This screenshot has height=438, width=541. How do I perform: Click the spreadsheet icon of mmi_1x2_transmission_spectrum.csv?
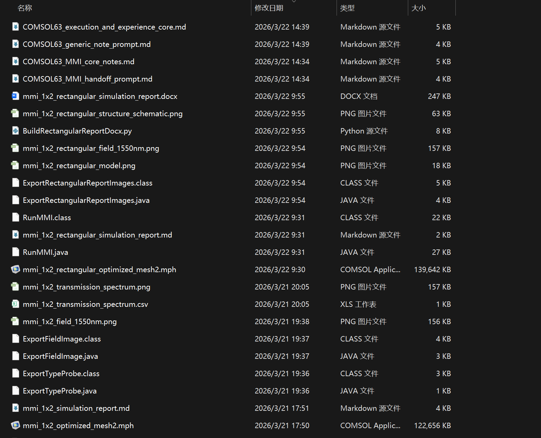tap(15, 304)
